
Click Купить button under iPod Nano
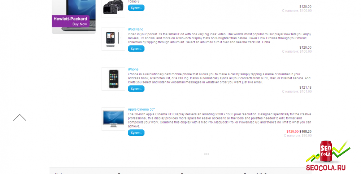click(x=136, y=49)
